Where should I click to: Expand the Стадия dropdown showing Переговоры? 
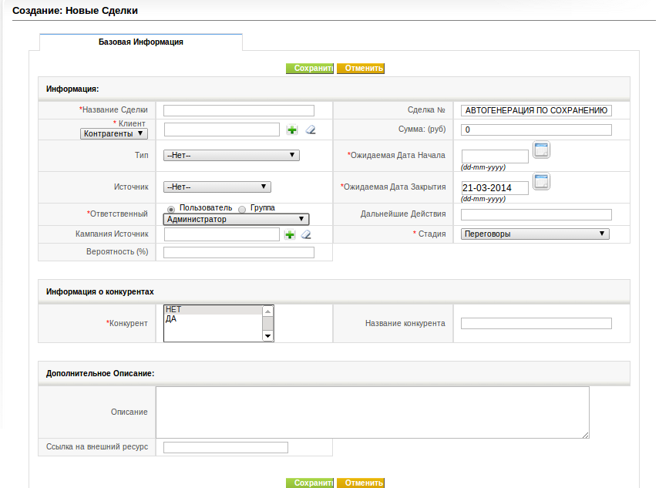pyautogui.click(x=535, y=234)
